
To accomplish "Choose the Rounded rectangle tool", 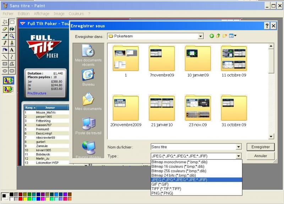I will (12, 71).
